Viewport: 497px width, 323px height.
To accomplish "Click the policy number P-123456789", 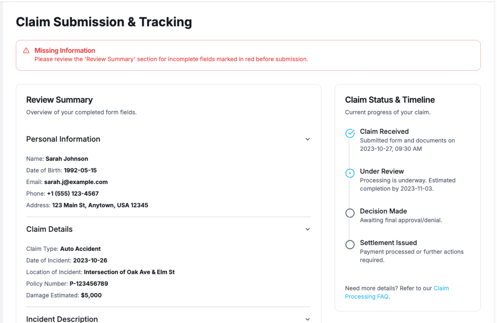I will coord(89,284).
